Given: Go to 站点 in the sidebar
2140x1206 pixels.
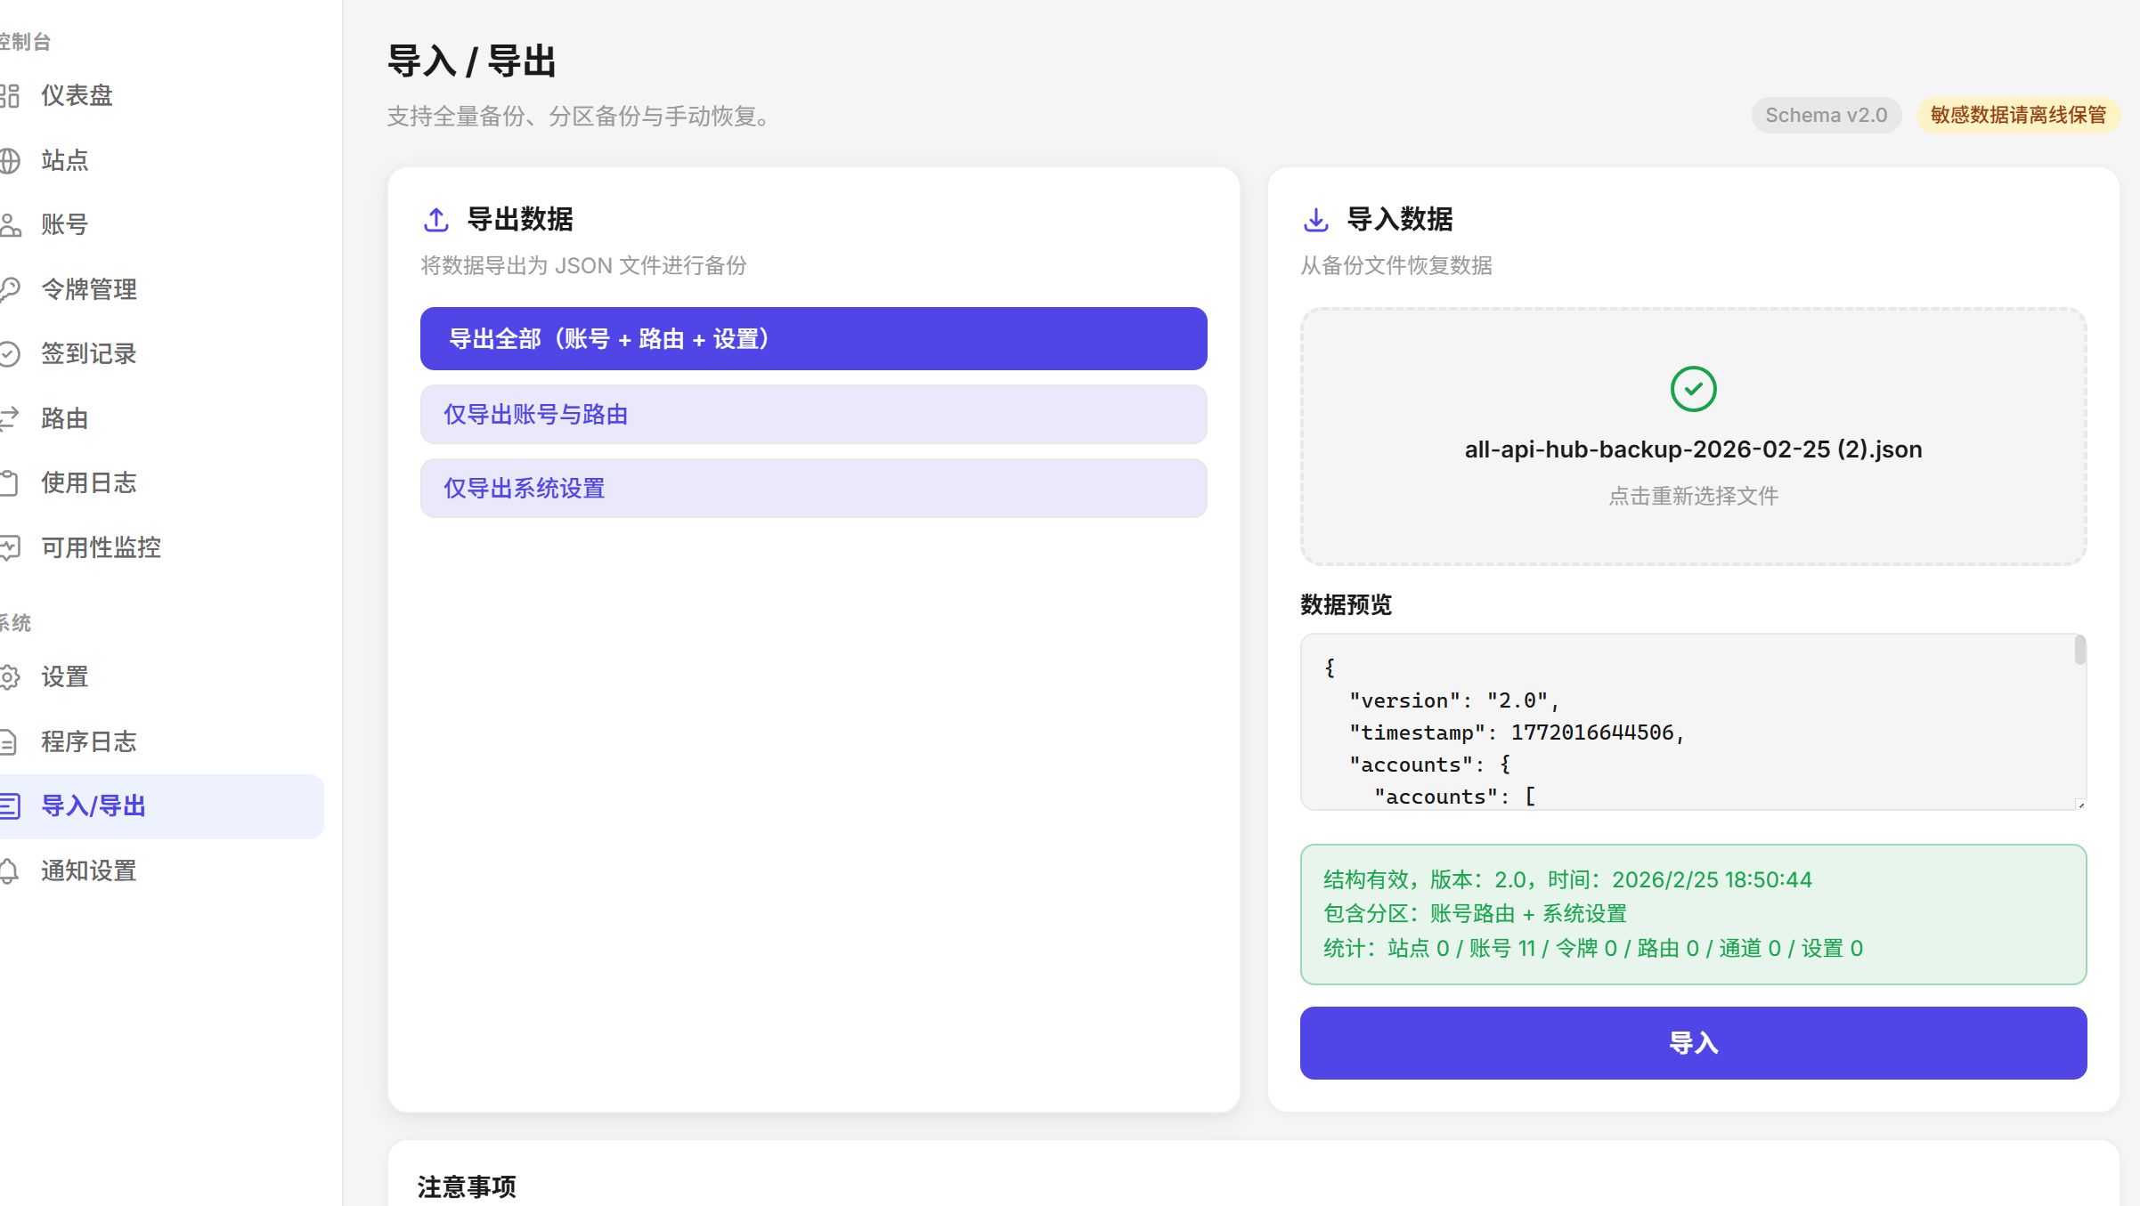Looking at the screenshot, I should (x=160, y=160).
